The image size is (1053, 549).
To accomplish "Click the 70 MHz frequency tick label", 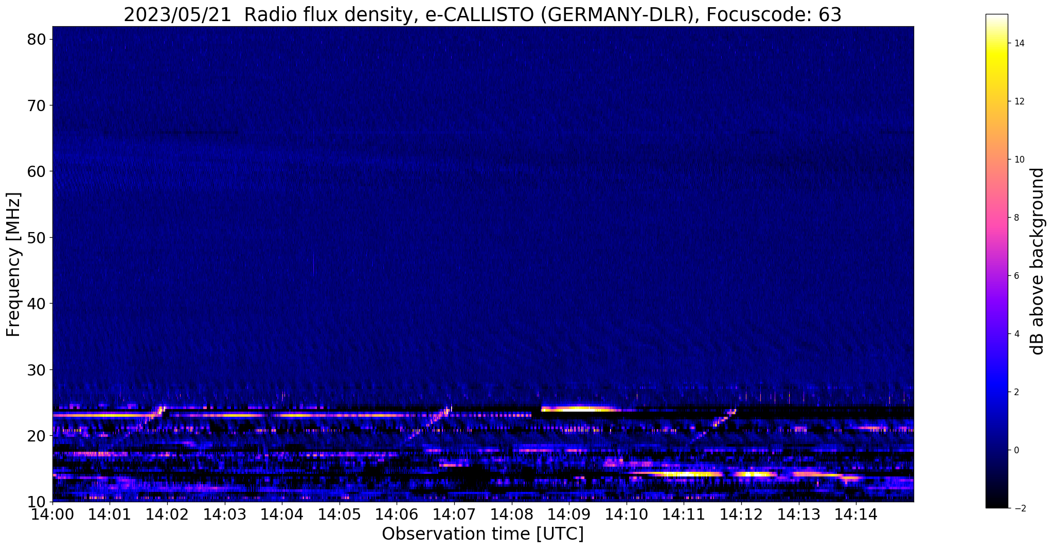I will [37, 105].
